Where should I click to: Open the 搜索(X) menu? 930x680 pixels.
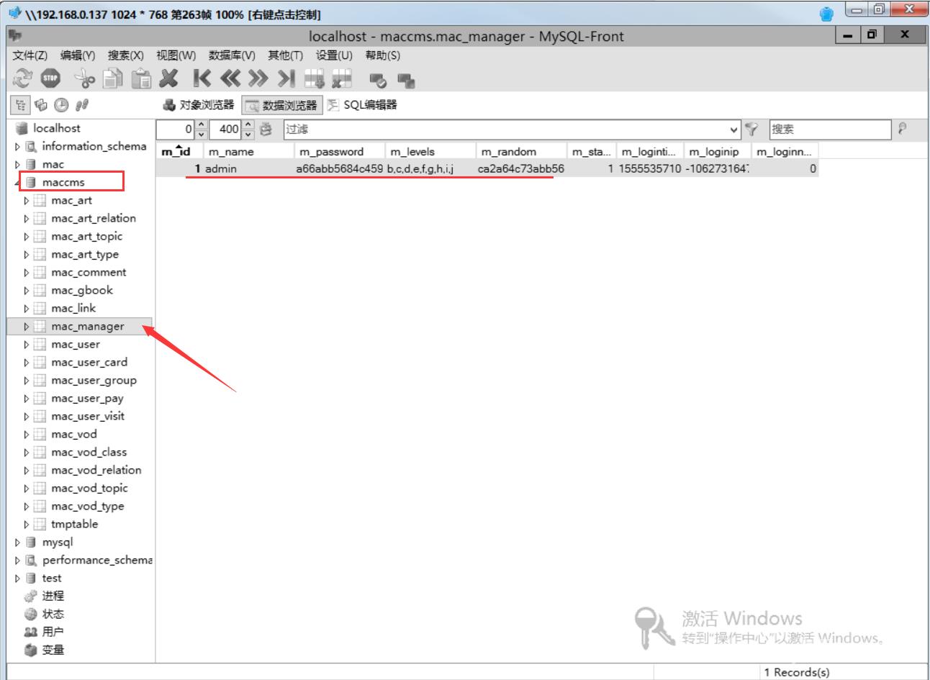125,55
